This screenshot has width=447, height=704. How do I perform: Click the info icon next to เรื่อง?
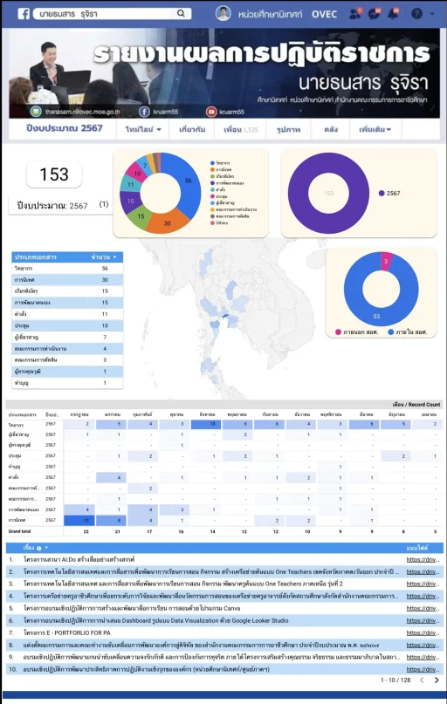click(38, 548)
